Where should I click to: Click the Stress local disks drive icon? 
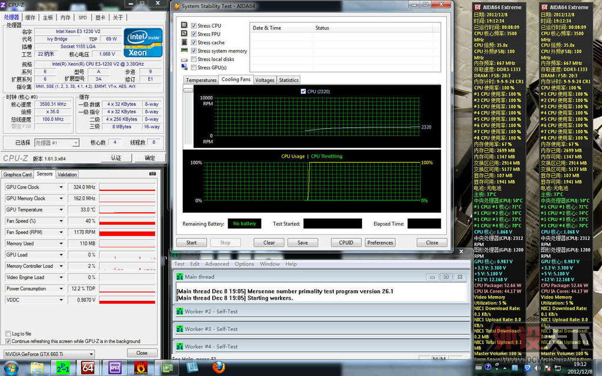click(184, 59)
